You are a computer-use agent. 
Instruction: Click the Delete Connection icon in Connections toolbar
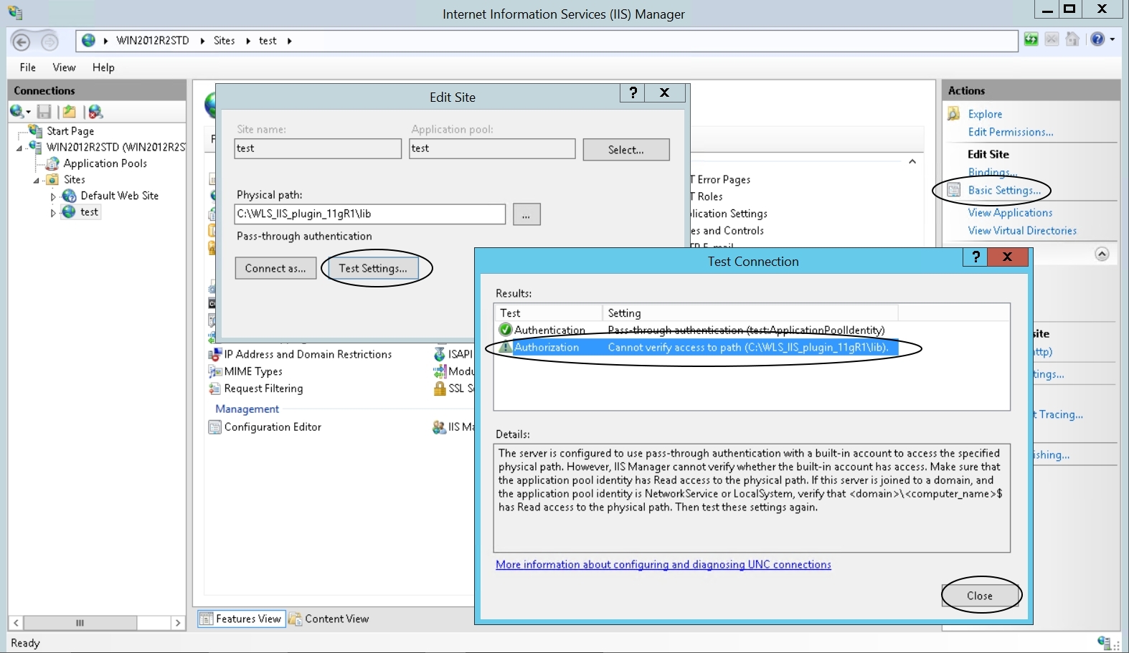pos(95,112)
